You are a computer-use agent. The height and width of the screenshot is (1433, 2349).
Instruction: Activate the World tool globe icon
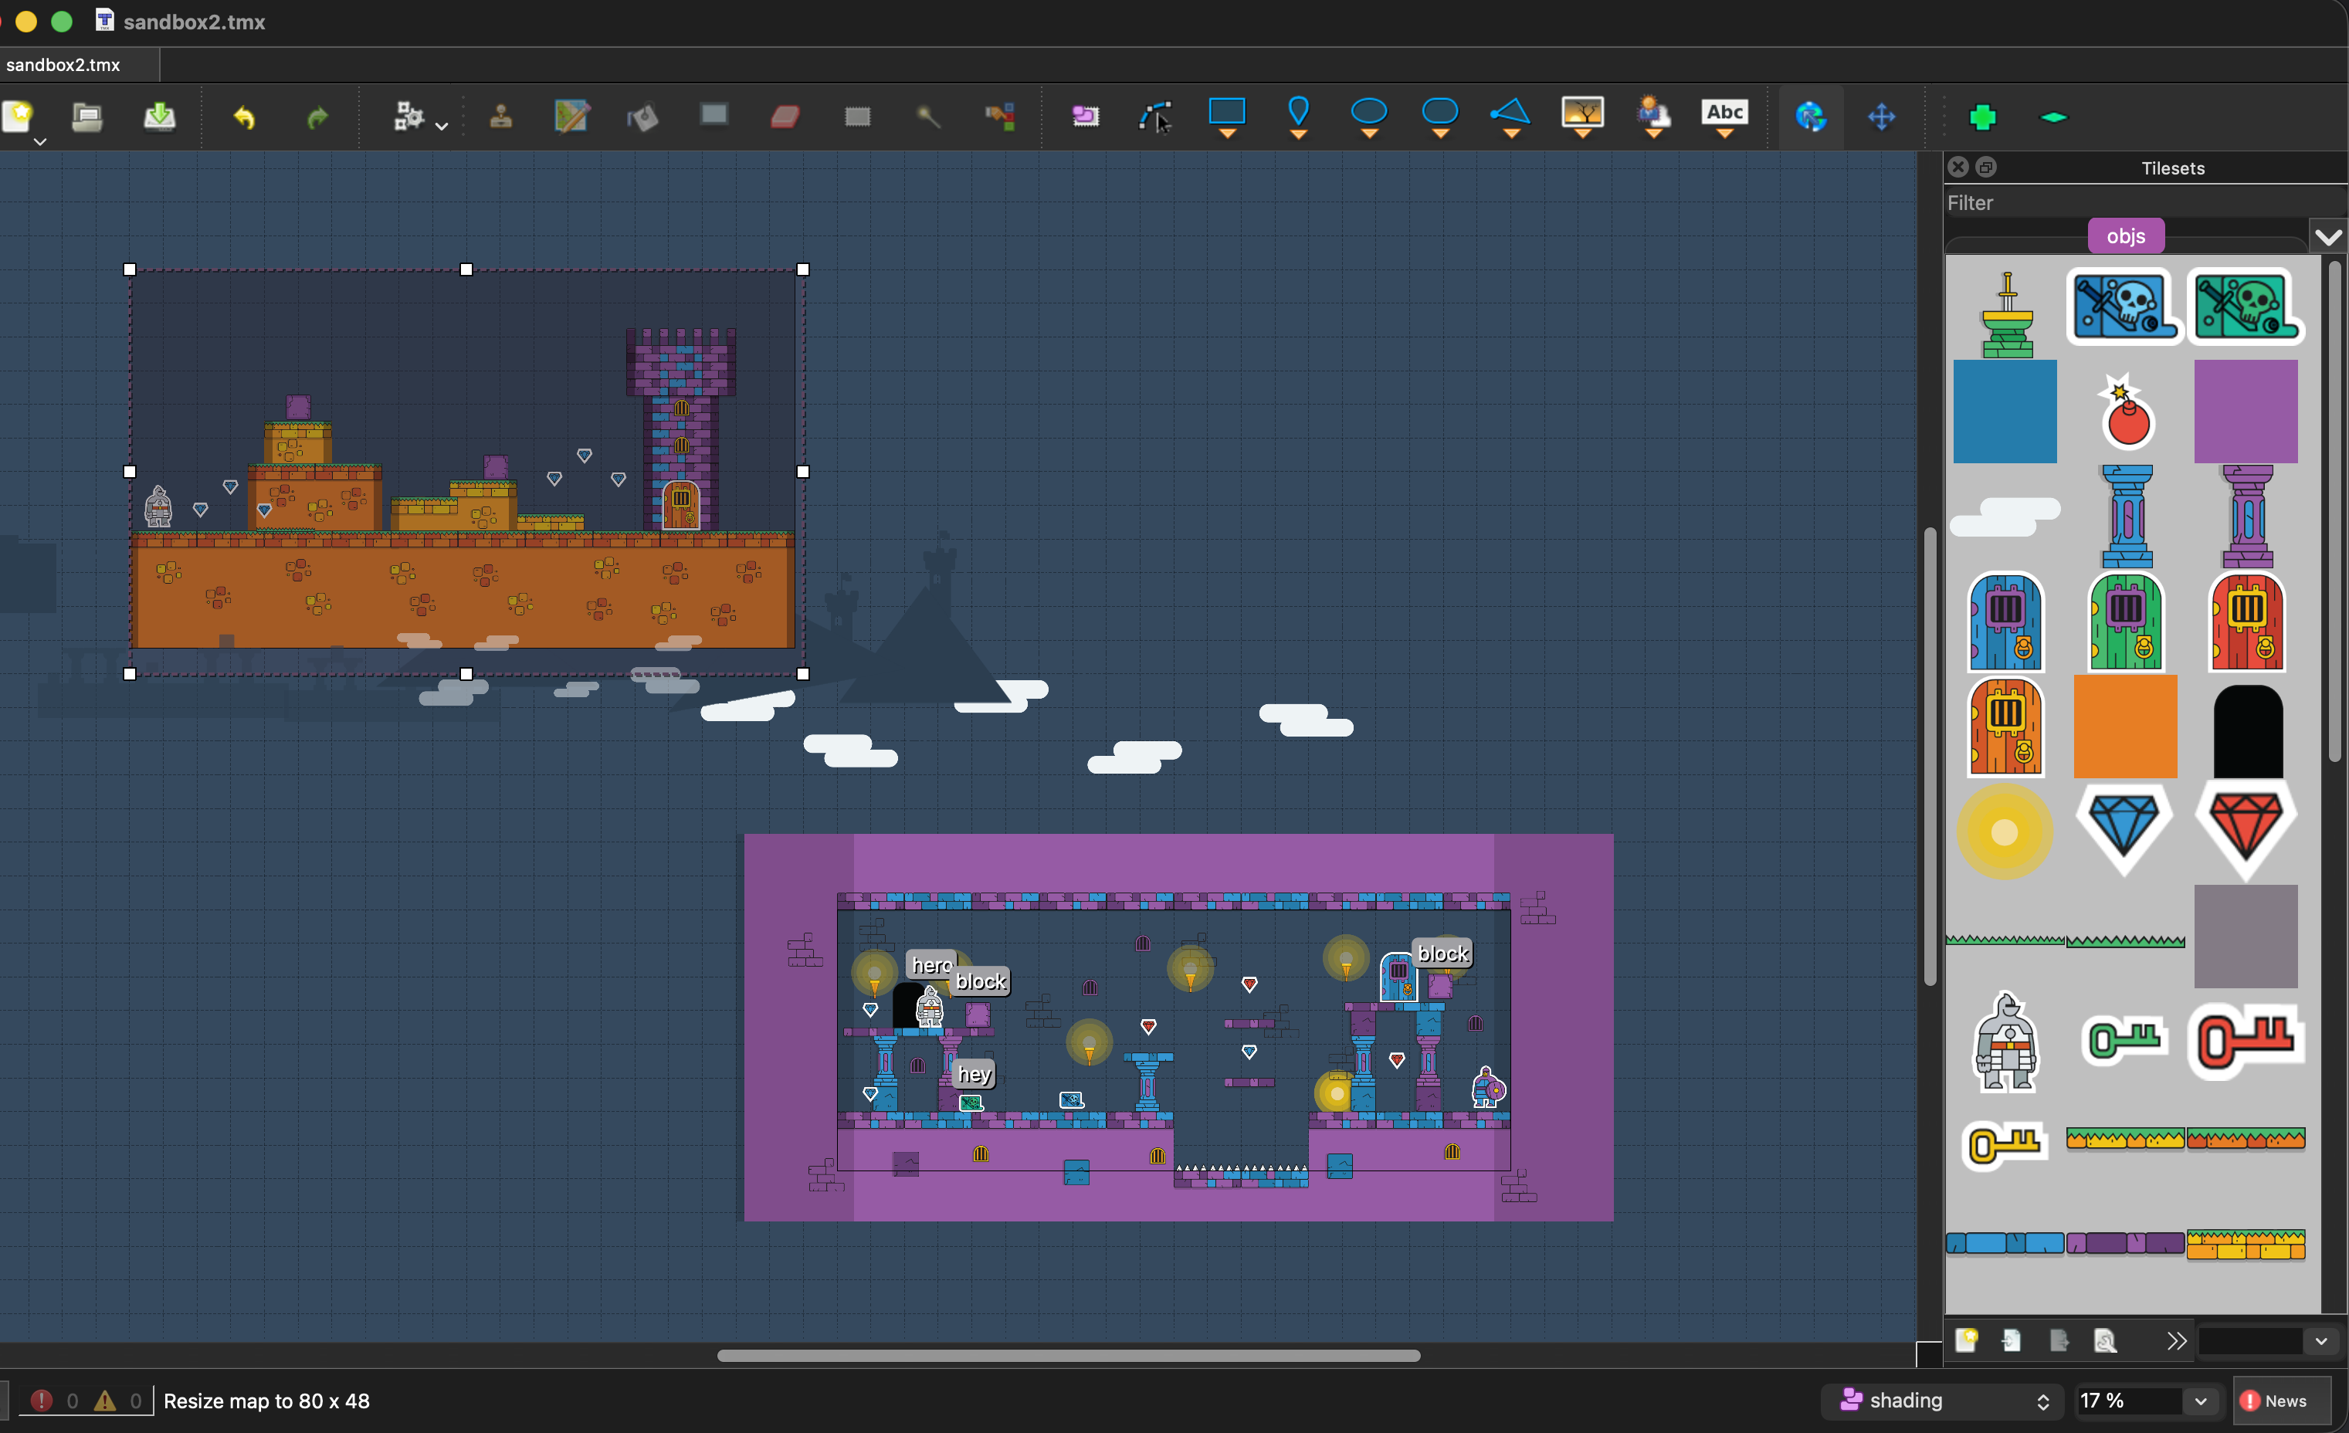[x=1810, y=117]
